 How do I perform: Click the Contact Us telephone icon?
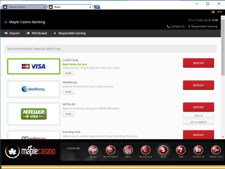pyautogui.click(x=198, y=150)
